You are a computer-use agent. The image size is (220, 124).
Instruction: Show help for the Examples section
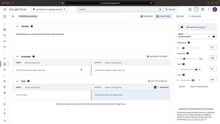34,56
